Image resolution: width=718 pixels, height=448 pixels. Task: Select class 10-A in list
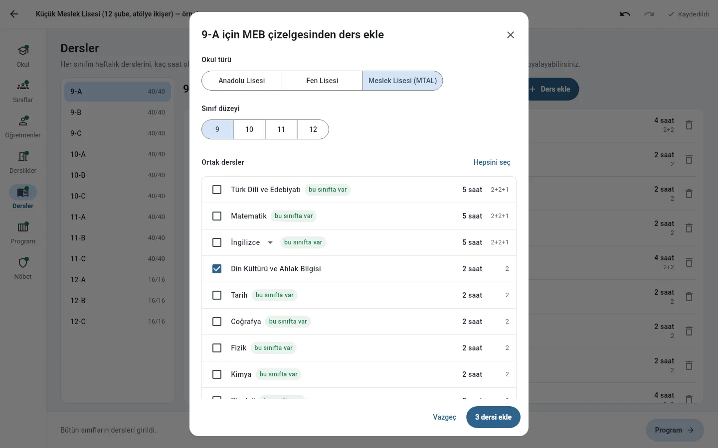[118, 154]
